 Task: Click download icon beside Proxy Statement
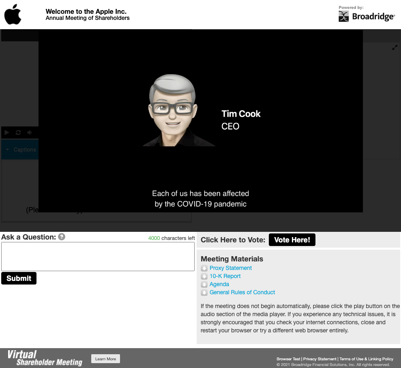(204, 268)
